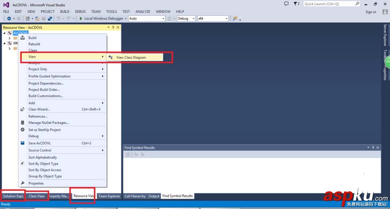Image resolution: width=390 pixels, height=209 pixels.
Task: Expand the Source Control submenu
Action: point(103,150)
